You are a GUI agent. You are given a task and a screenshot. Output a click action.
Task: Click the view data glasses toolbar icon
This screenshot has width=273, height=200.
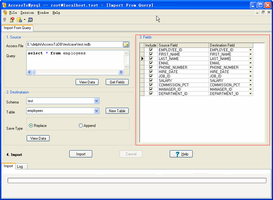(30, 20)
